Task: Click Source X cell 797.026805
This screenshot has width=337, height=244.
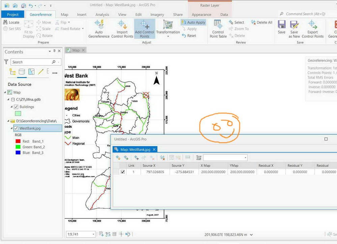Action: click(x=155, y=172)
